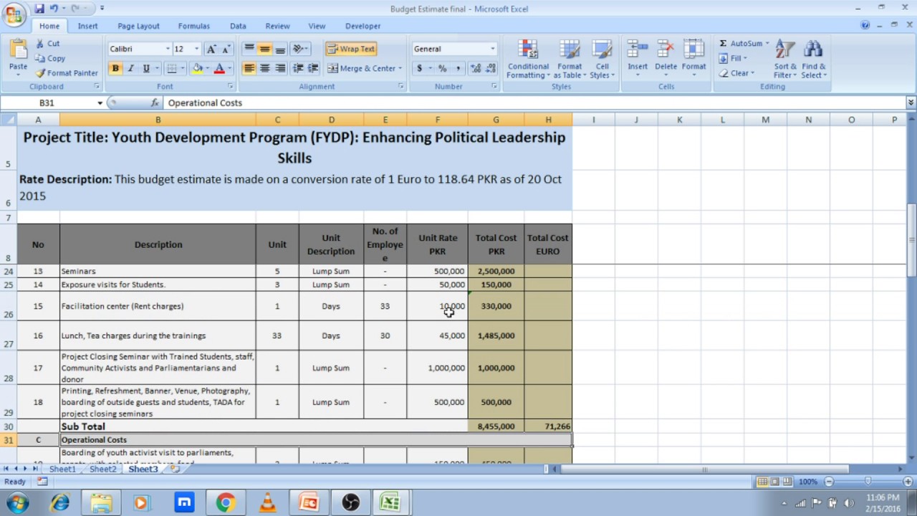917x516 pixels.
Task: Toggle Underline formatting
Action: 146,68
